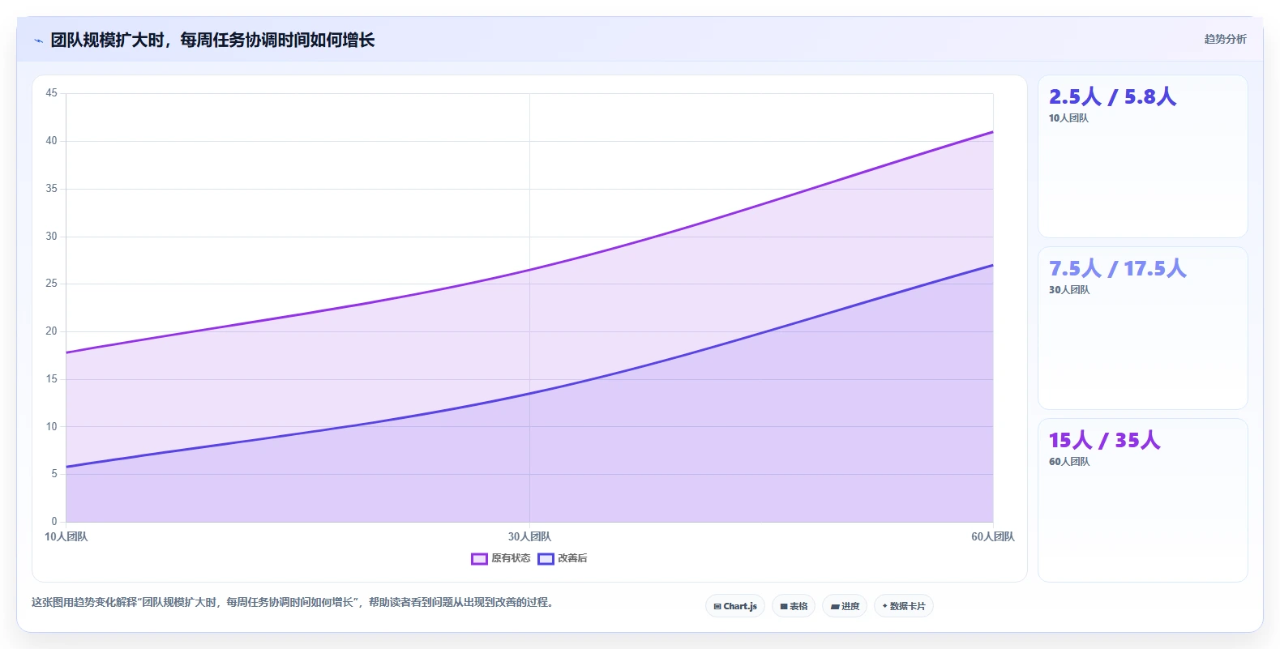This screenshot has height=649, width=1280.
Task: Click the icon inside 表格 tag
Action: pos(784,606)
